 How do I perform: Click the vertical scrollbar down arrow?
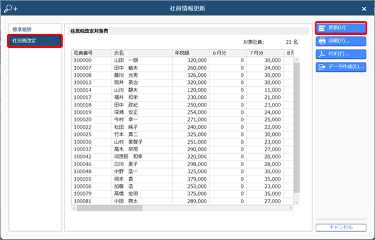[296, 202]
